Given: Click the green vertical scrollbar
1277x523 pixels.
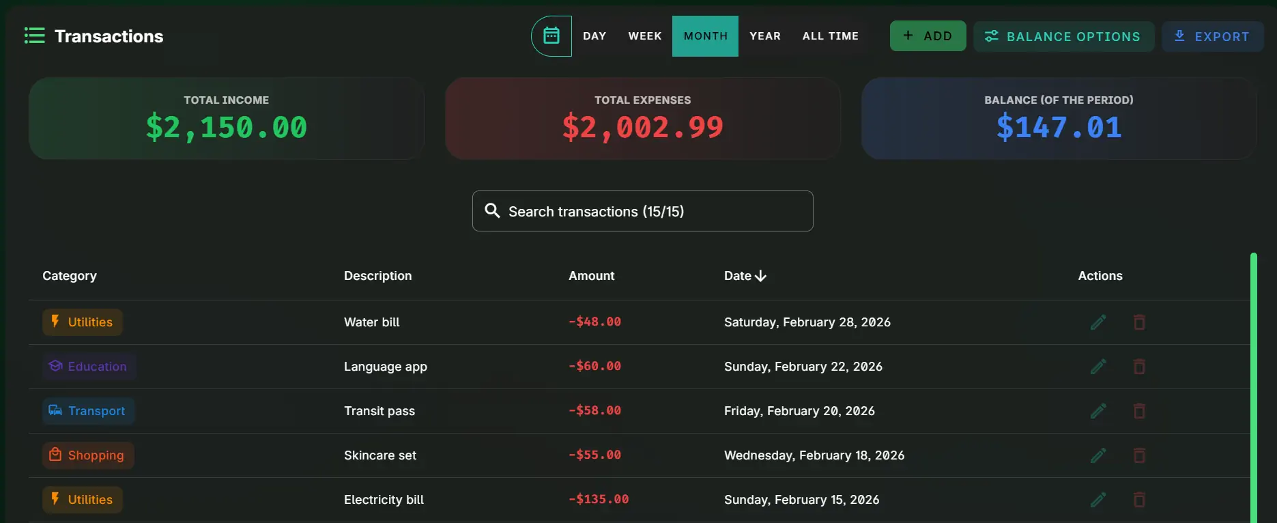Looking at the screenshot, I should tap(1253, 388).
